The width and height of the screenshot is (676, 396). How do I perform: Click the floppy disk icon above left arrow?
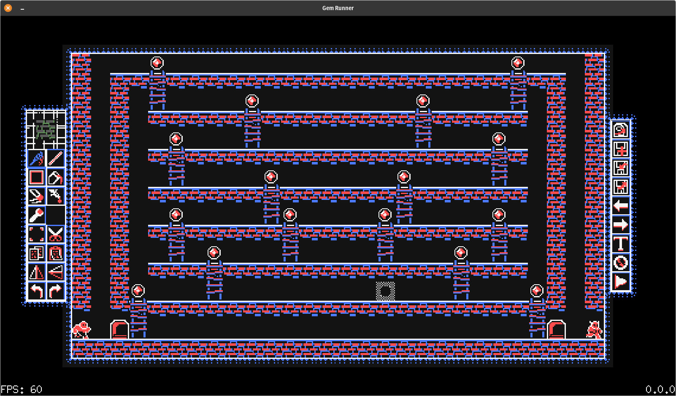click(621, 187)
